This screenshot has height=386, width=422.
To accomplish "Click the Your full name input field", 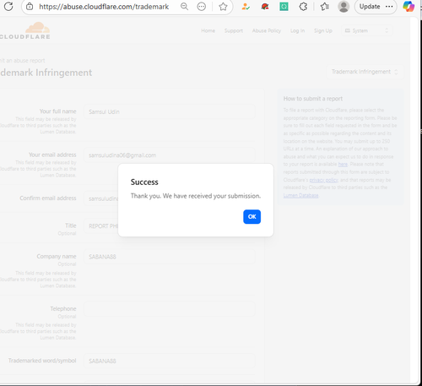I will (x=170, y=111).
